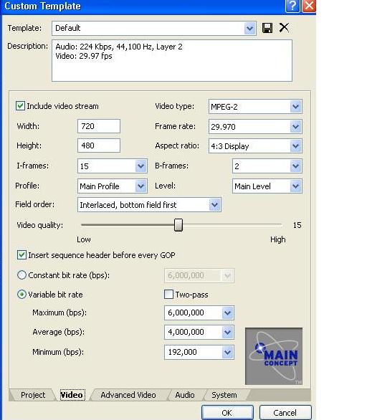
Task: Select Variable bit rate radio button
Action: (22, 295)
